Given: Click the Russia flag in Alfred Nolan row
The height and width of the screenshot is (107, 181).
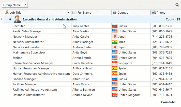Looking at the screenshot, I should pyautogui.click(x=115, y=79).
